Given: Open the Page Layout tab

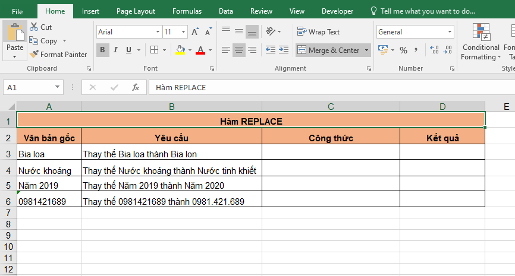Looking at the screenshot, I should tap(136, 11).
